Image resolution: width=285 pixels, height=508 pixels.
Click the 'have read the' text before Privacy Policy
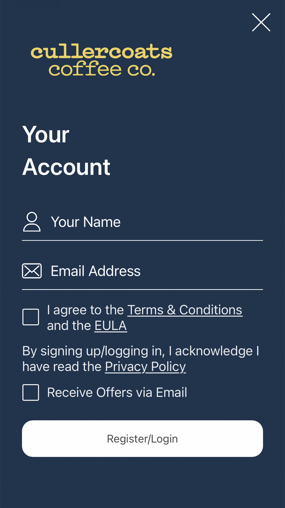62,367
